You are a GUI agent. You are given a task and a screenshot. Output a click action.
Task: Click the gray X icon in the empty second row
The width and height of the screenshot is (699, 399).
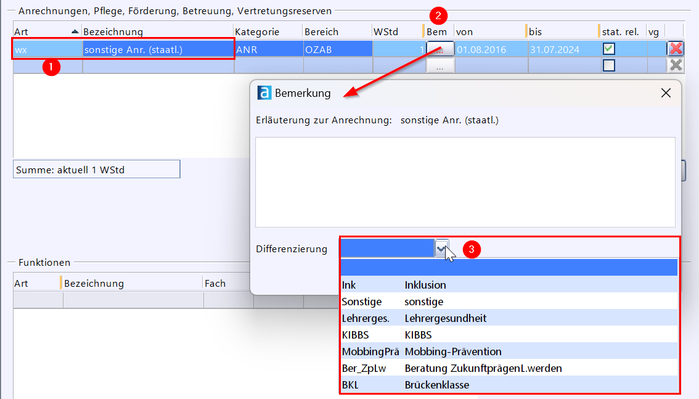676,65
